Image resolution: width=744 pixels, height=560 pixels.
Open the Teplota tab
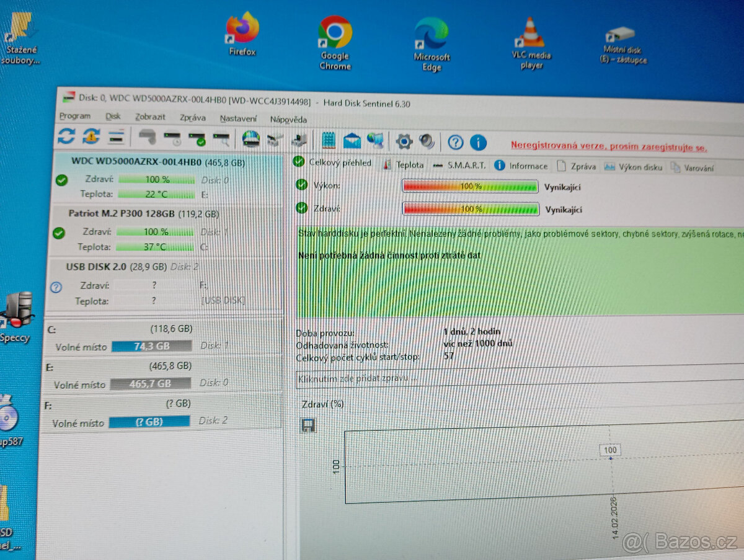(x=410, y=165)
